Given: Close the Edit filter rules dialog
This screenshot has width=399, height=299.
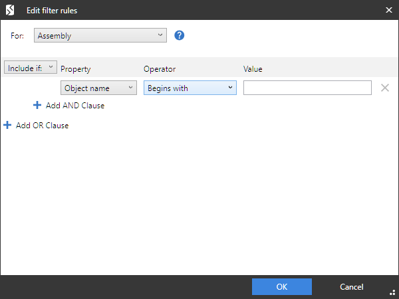Looking at the screenshot, I should [388, 10].
